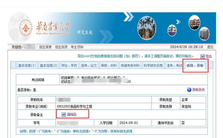Click the 考试成绩 label cell
The height and width of the screenshot is (138, 223).
(x=38, y=80)
